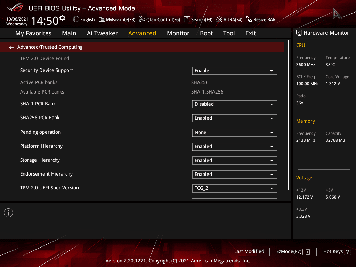This screenshot has height=267, width=356.
Task: Click Available PCR banks label
Action: (x=42, y=92)
